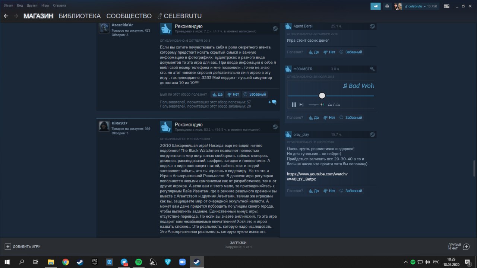
Task: Open Epic Games Launcher from the taskbar
Action: pos(95,262)
